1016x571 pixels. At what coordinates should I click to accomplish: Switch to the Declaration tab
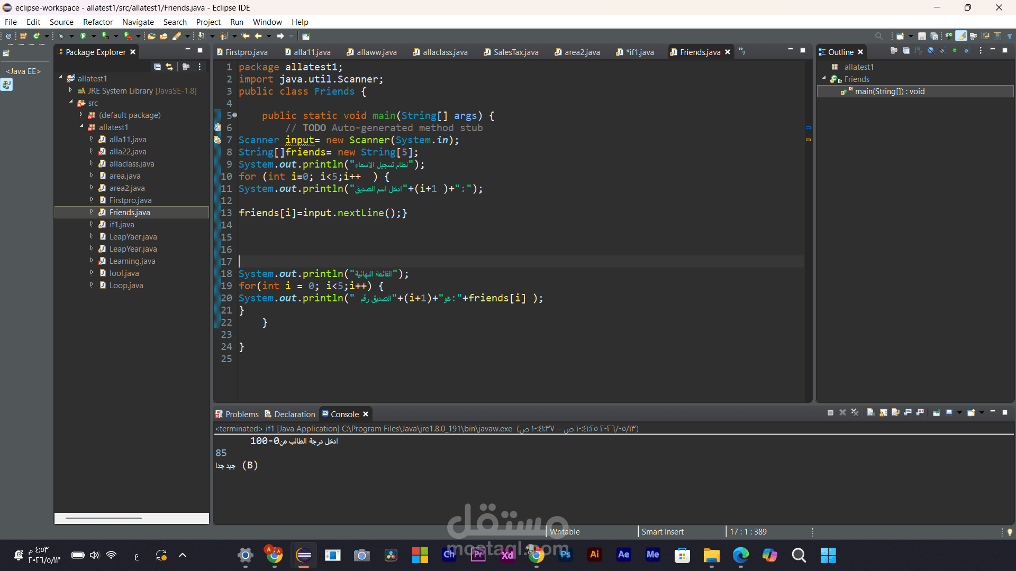[x=289, y=414]
